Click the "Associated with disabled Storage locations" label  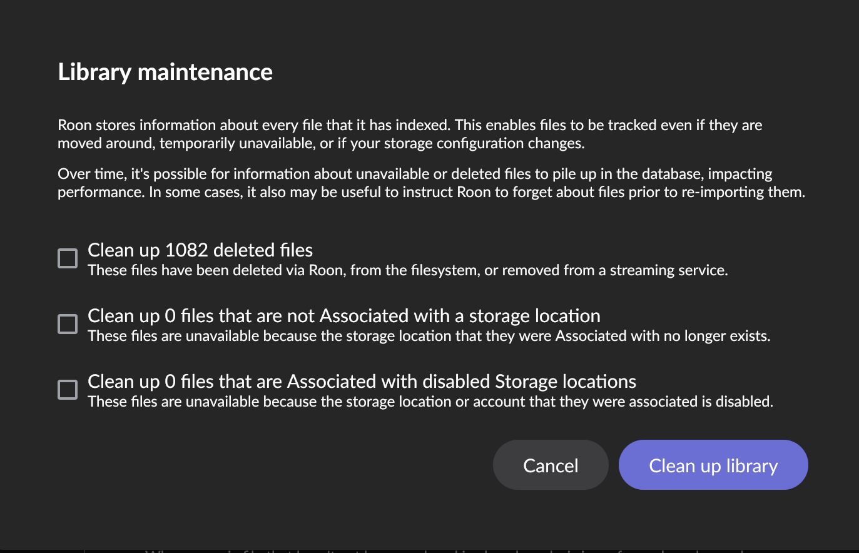click(362, 382)
